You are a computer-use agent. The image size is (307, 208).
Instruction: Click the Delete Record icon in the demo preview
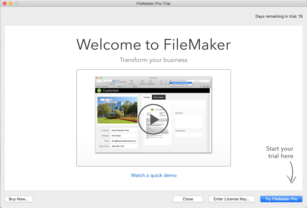[150, 81]
